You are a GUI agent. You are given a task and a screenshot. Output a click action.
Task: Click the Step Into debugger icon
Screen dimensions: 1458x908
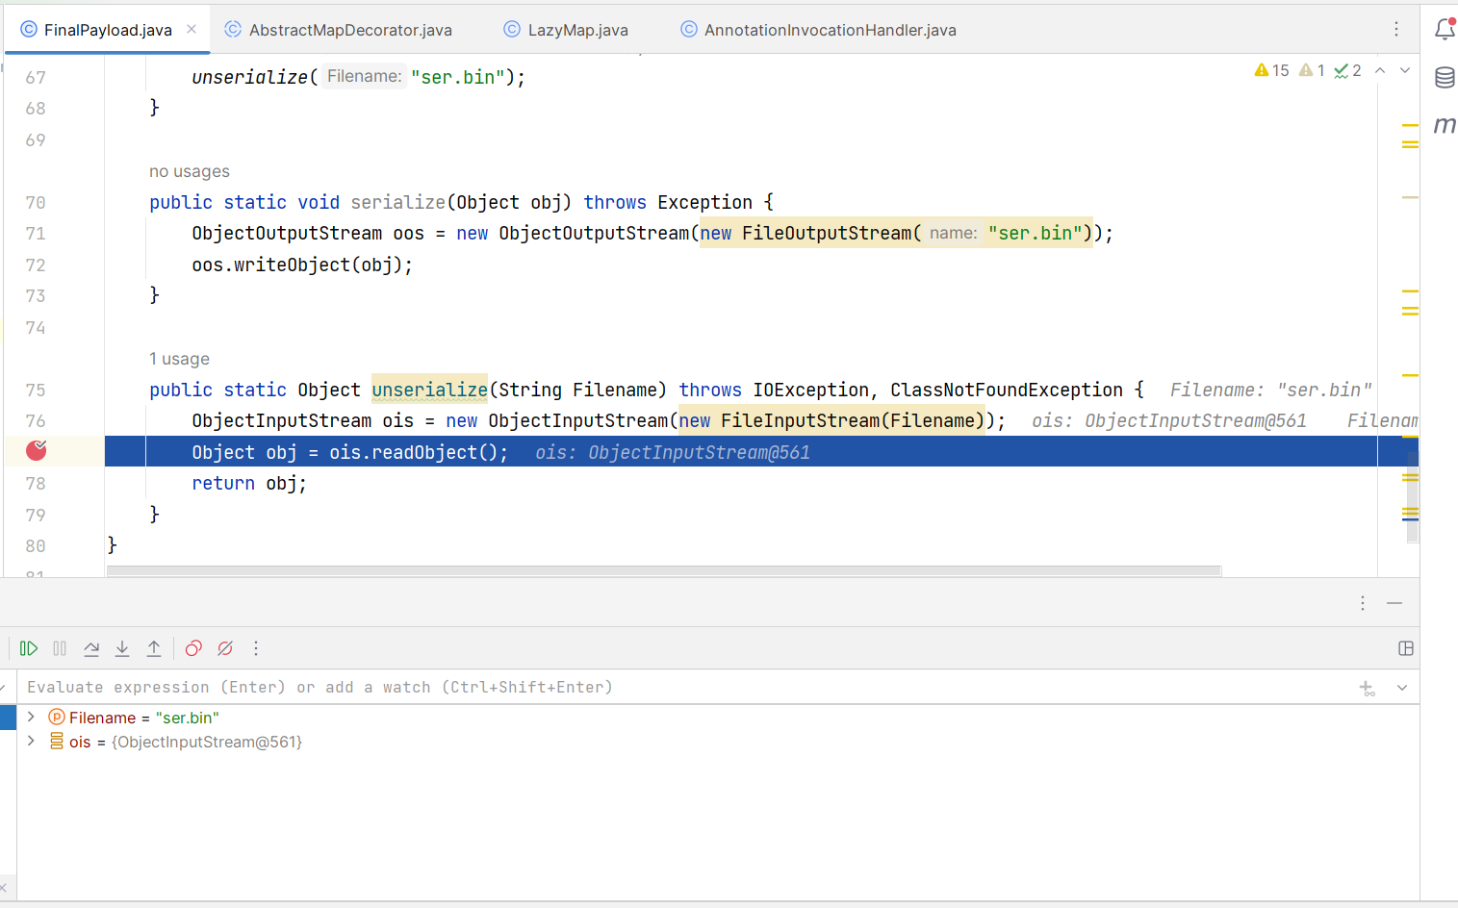coord(122,648)
